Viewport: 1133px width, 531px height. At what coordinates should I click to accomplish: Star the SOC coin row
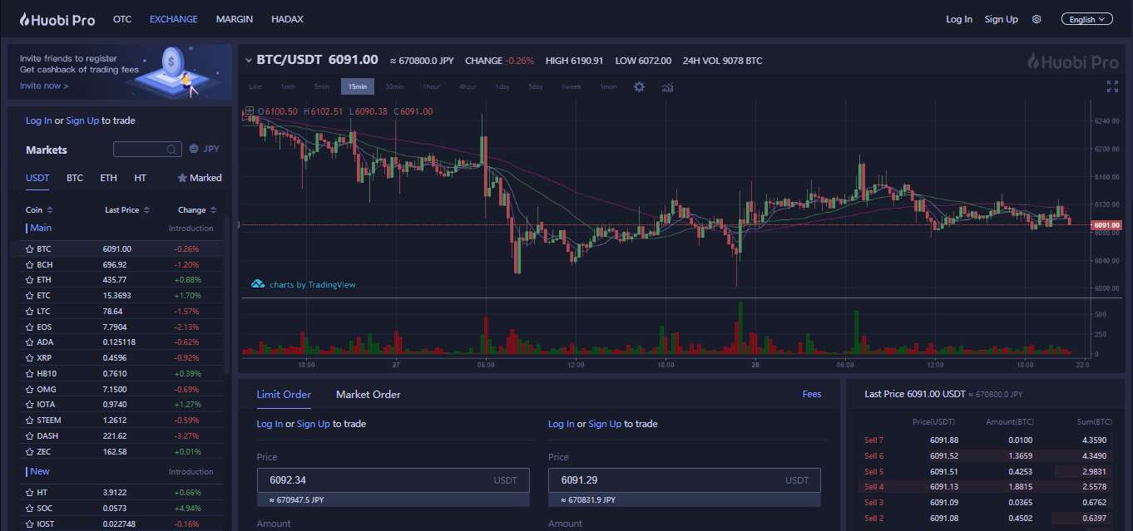pyautogui.click(x=30, y=508)
